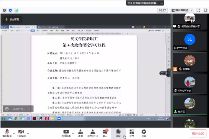Click the 离开会议 leave meeting button
The image size is (209, 139).
click(198, 133)
